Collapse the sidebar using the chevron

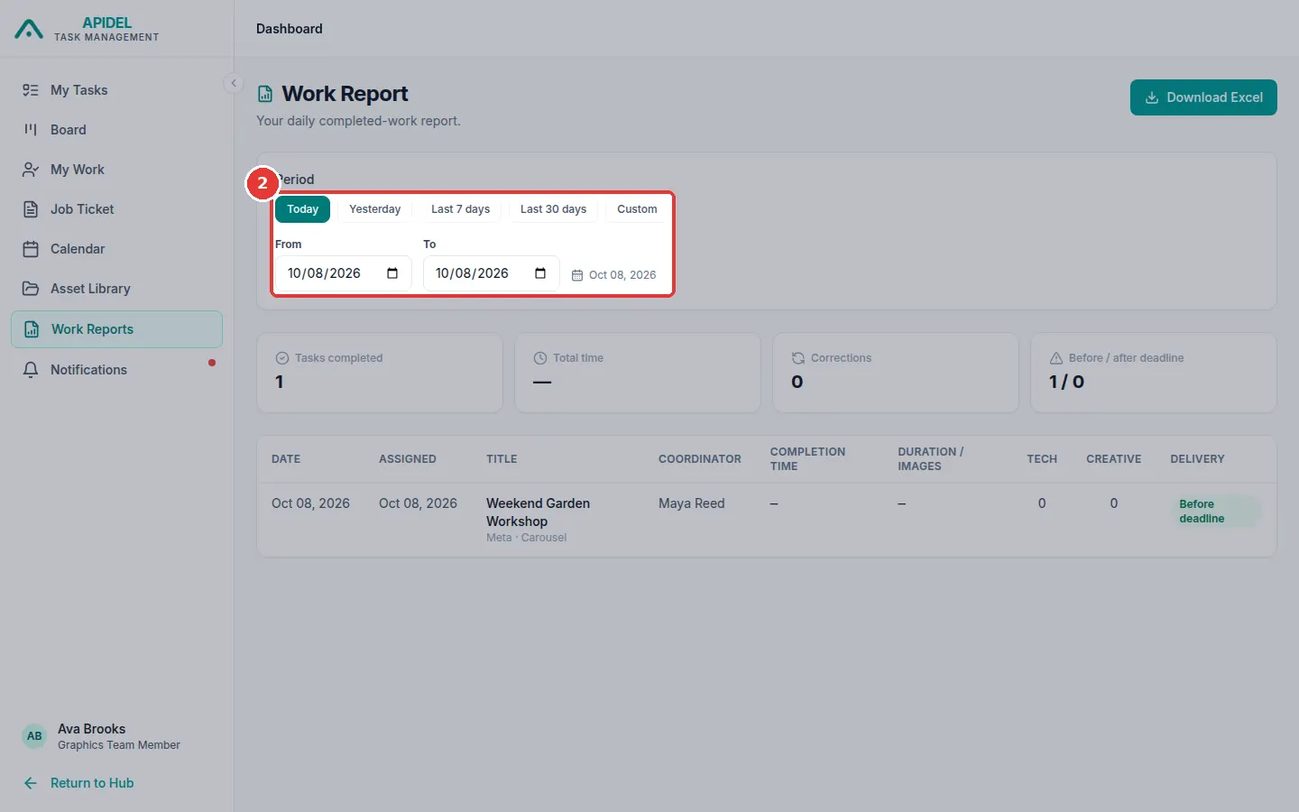pyautogui.click(x=234, y=83)
